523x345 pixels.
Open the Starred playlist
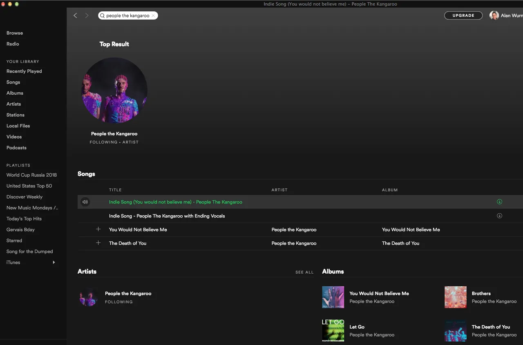click(14, 241)
